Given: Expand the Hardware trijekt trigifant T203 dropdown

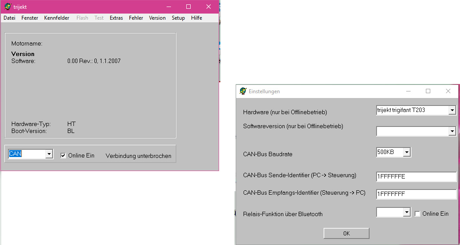Looking at the screenshot, I should click(452, 110).
